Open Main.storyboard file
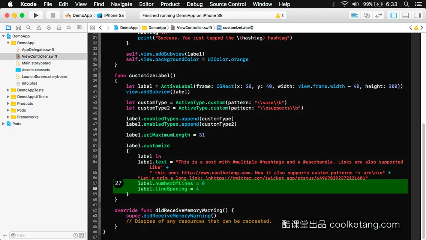The image size is (426, 240). coord(43,63)
